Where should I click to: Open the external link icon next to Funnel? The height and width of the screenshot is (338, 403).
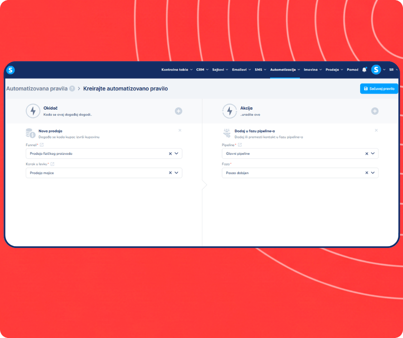(42, 145)
